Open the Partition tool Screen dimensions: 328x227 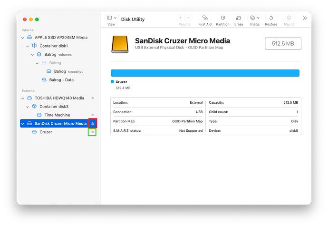(223, 18)
